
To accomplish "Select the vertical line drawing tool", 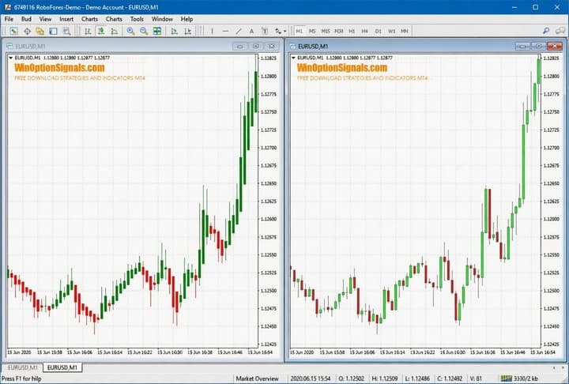I will point(213,32).
